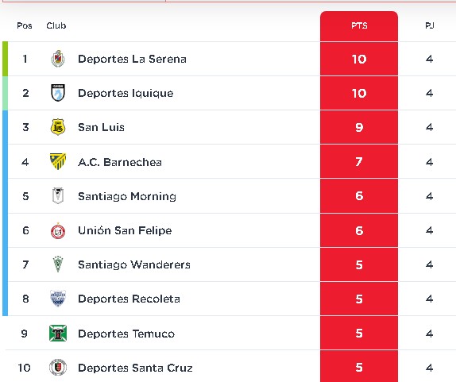This screenshot has width=456, height=382.
Task: Click the Santiago Morning club logo
Action: click(58, 195)
